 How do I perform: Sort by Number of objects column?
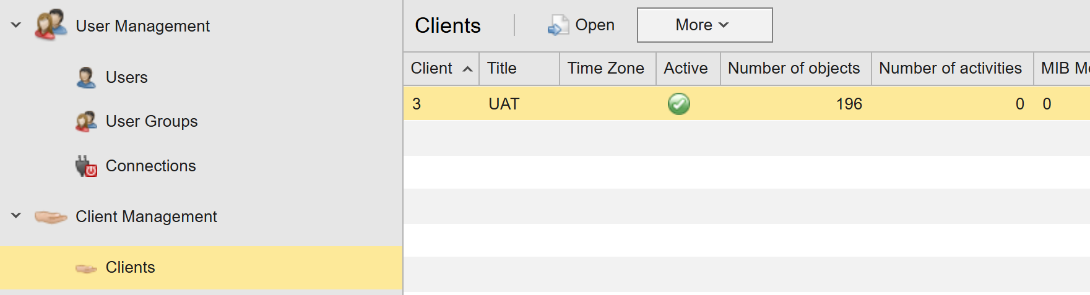coord(794,68)
